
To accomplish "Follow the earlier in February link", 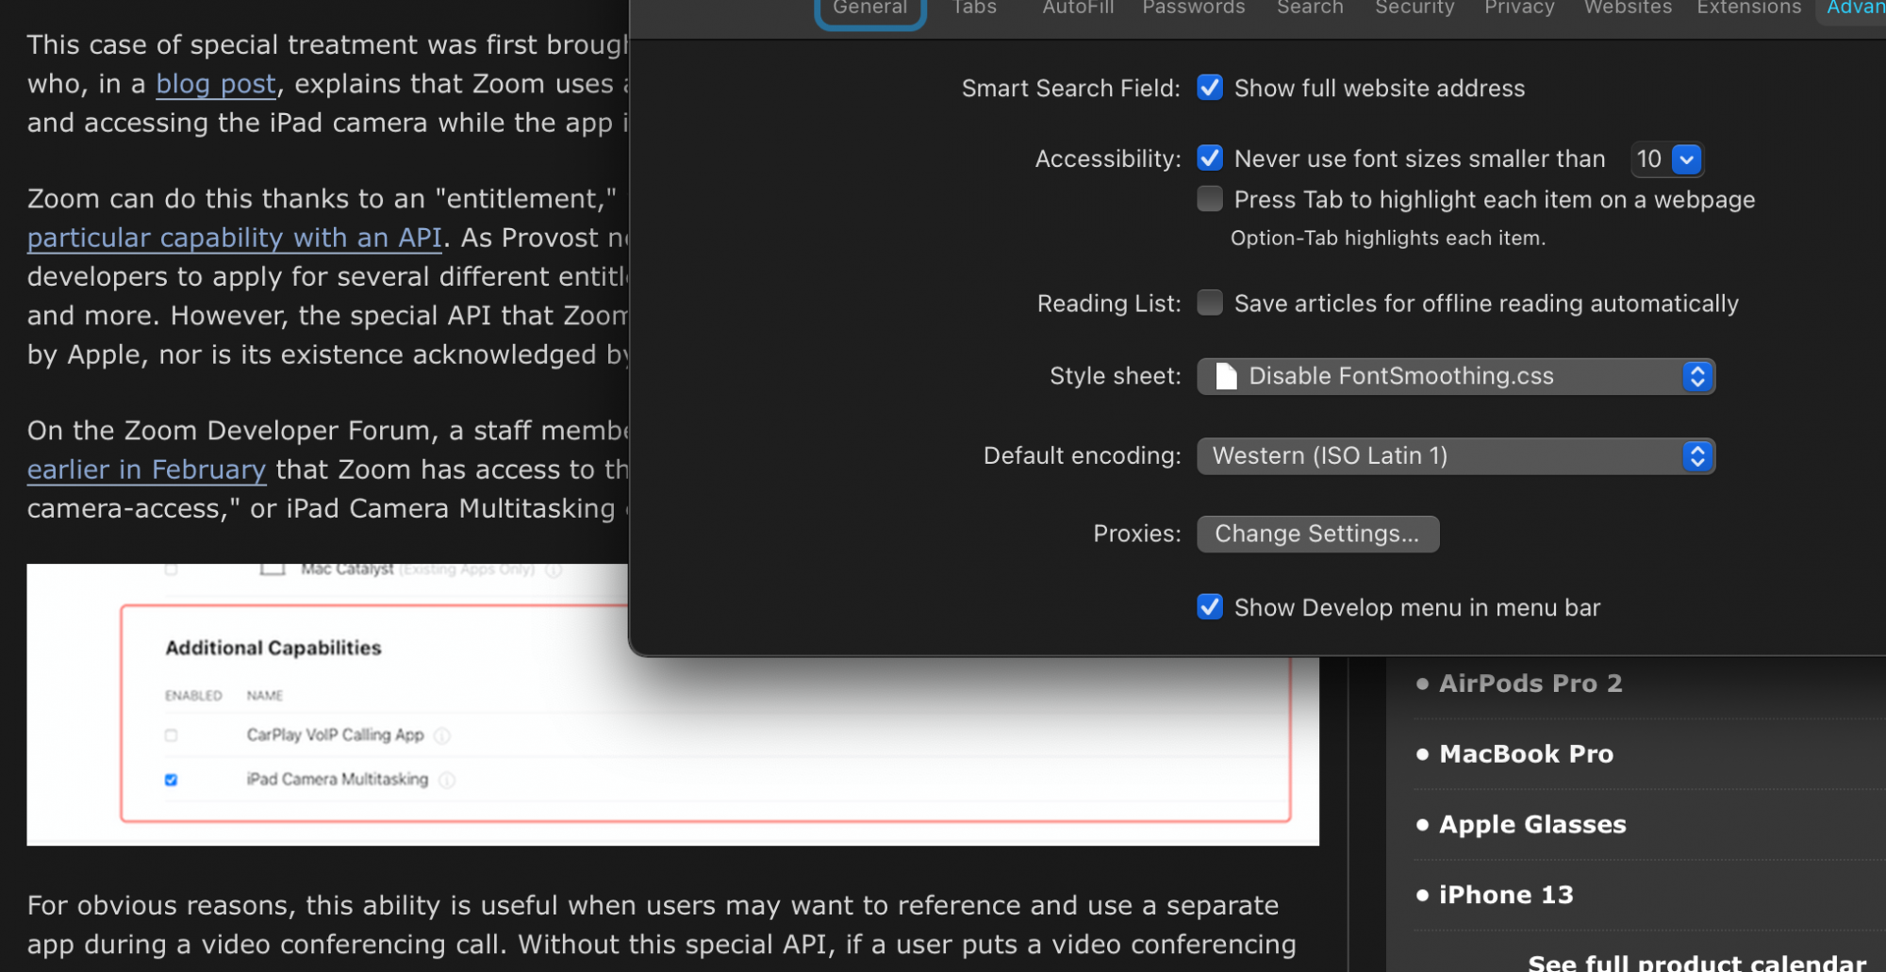I will 146,470.
